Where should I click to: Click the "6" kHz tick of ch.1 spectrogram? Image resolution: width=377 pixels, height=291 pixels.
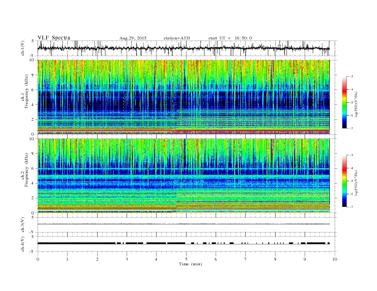point(33,90)
